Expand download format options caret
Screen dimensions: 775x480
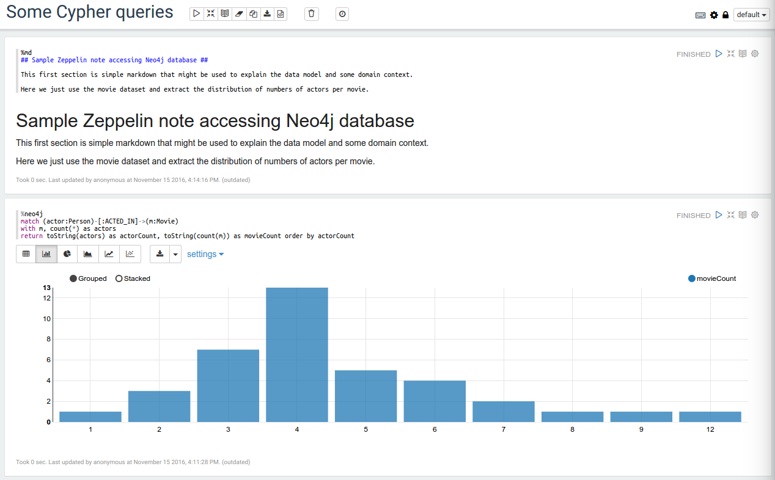175,254
